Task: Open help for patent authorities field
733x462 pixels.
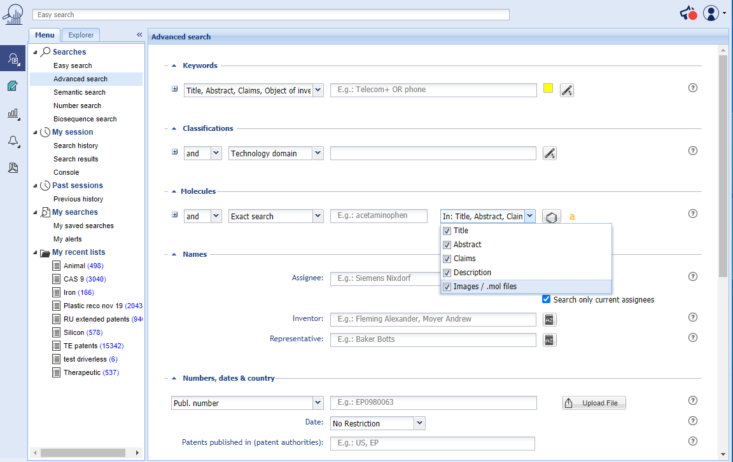Action: (x=693, y=441)
